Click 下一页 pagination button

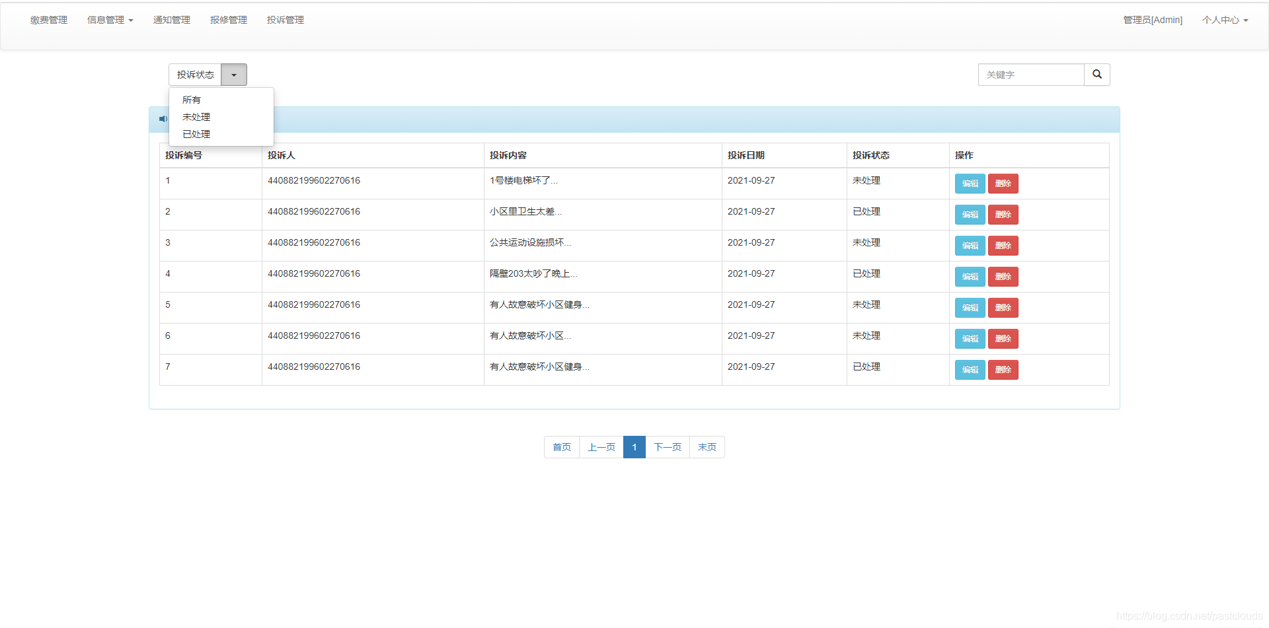[x=668, y=447]
